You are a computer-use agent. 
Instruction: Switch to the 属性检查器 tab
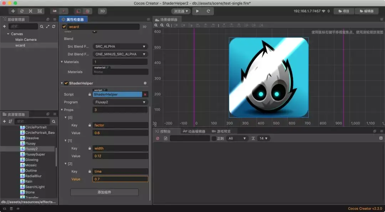click(x=73, y=19)
